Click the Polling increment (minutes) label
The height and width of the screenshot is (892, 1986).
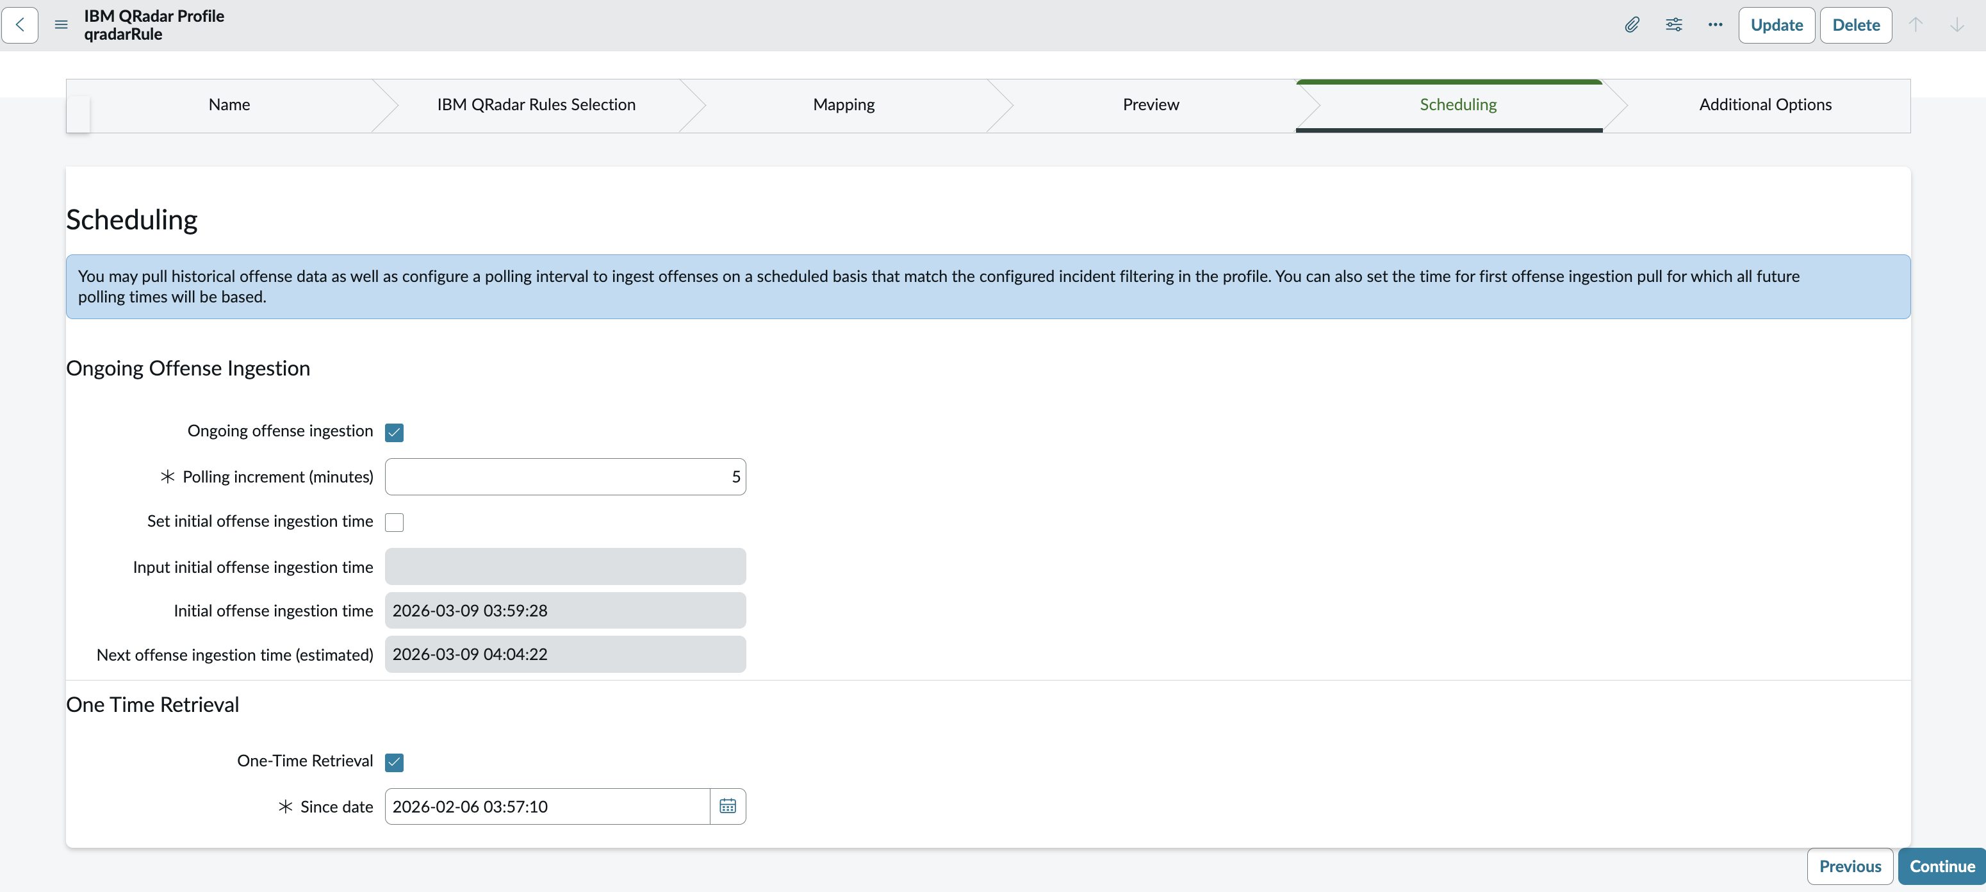click(277, 477)
